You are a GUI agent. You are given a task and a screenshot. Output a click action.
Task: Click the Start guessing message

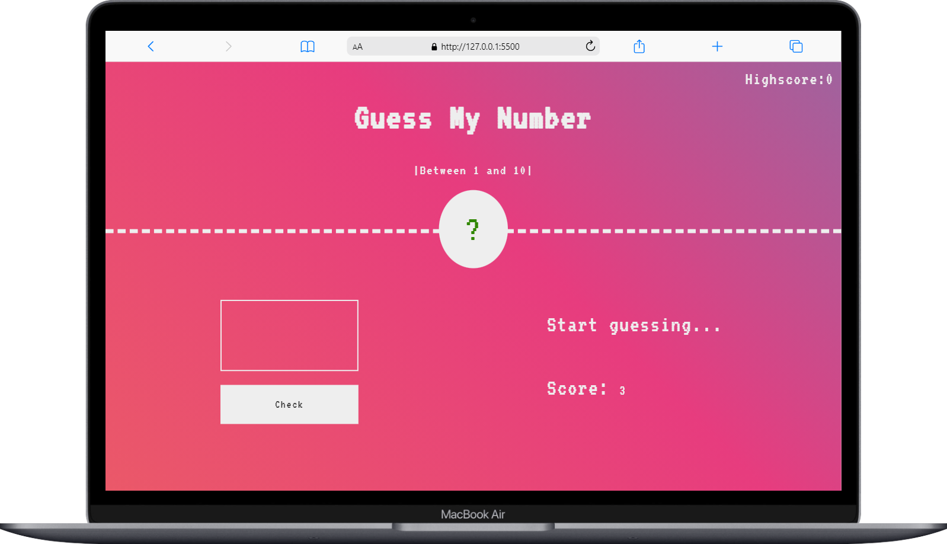point(634,325)
